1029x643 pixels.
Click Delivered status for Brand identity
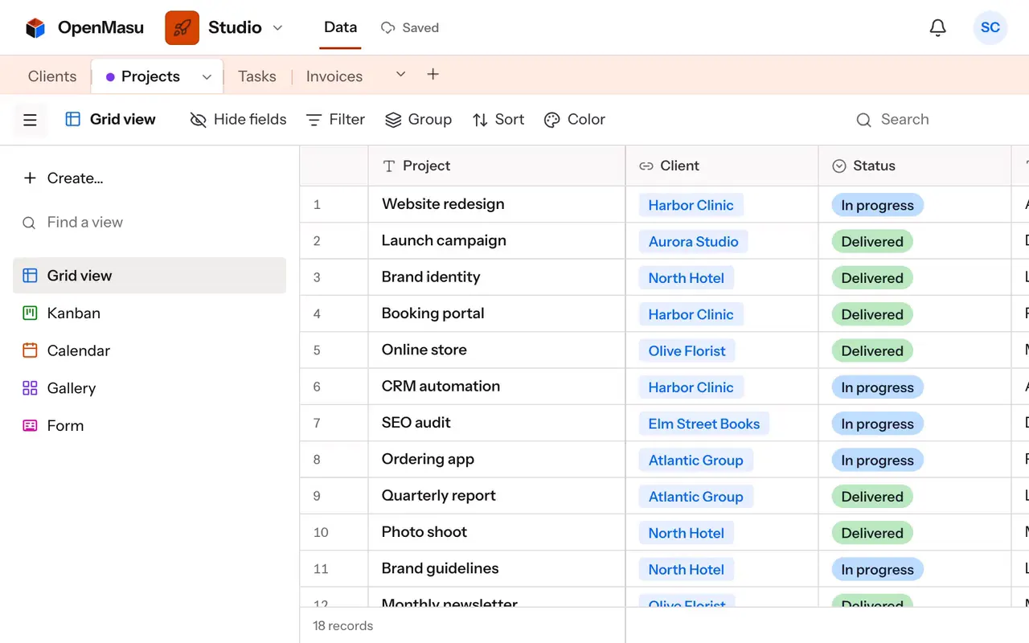[872, 278]
